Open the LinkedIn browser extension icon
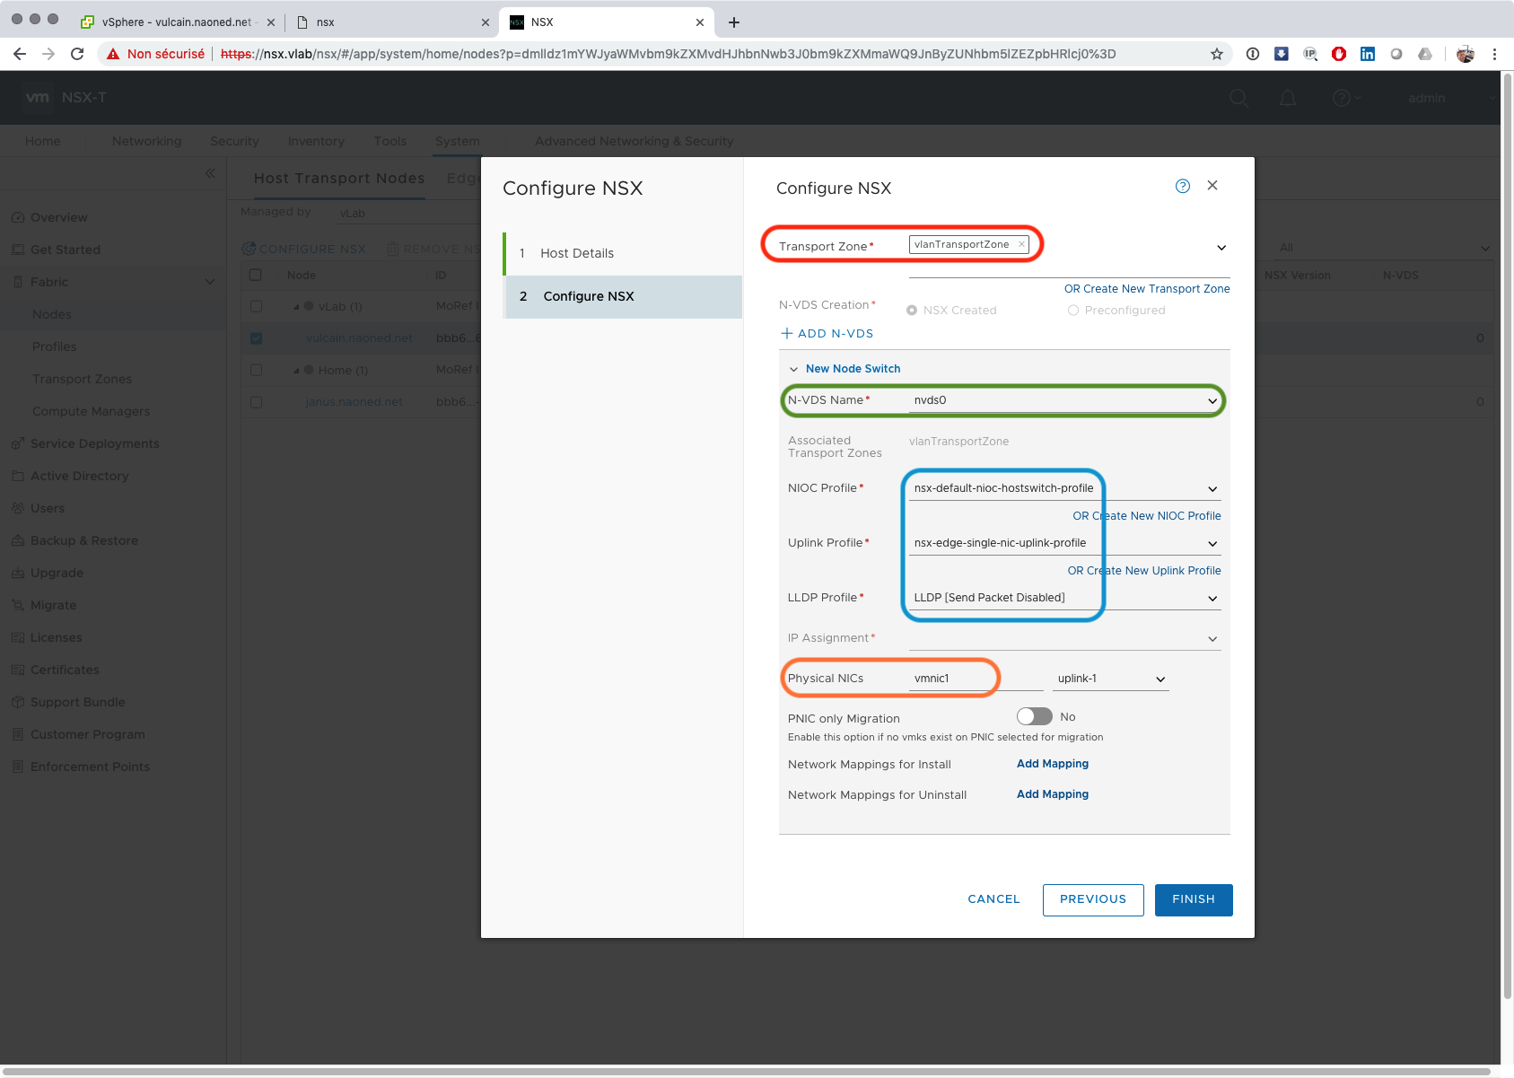Image resolution: width=1514 pixels, height=1078 pixels. [x=1368, y=54]
